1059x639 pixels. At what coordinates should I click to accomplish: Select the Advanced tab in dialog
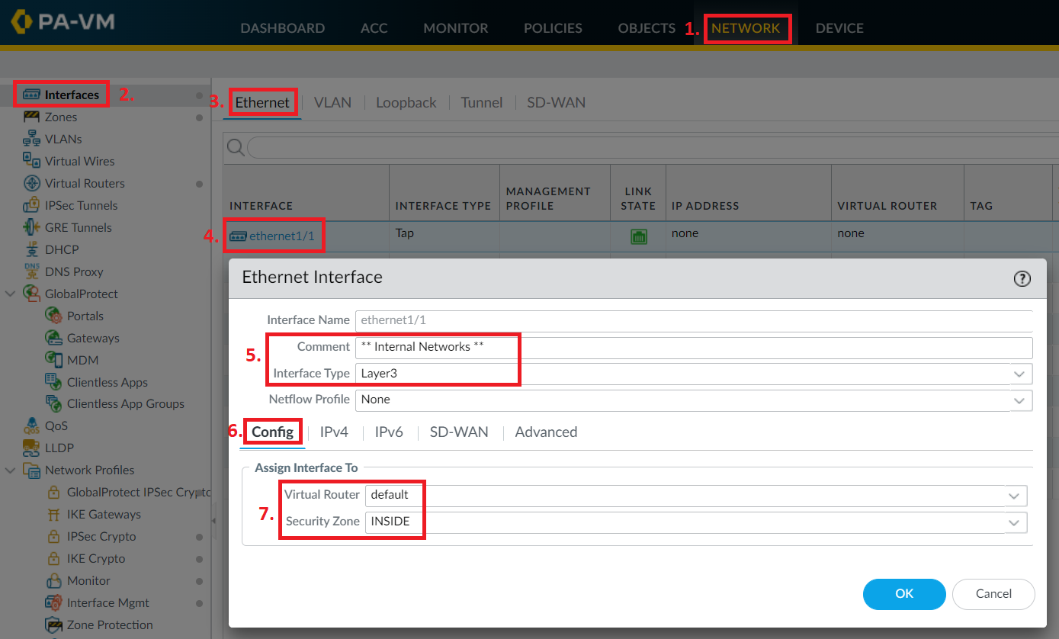click(546, 432)
